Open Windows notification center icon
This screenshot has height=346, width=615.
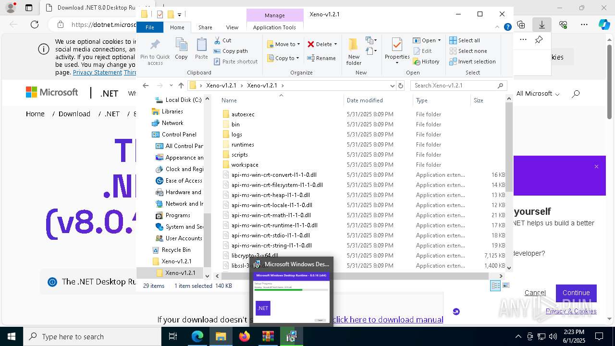pyautogui.click(x=599, y=336)
